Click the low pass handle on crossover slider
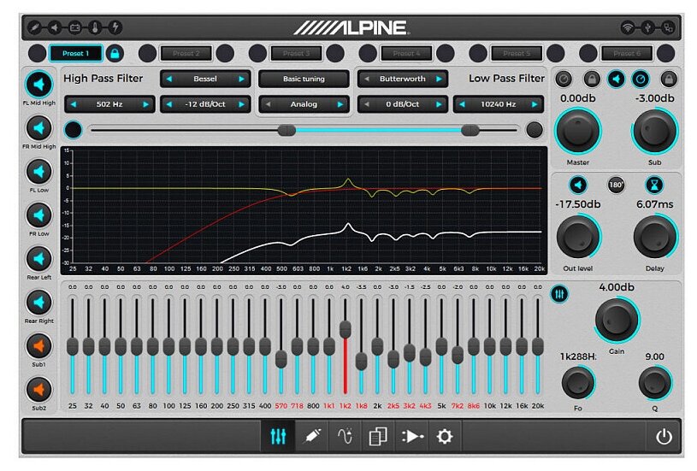 (x=470, y=130)
